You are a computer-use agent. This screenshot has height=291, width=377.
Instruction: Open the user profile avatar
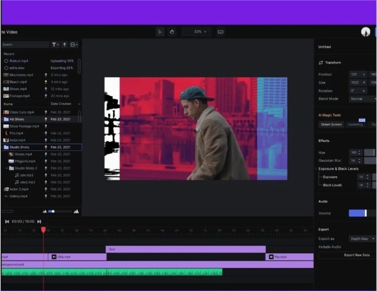366,32
